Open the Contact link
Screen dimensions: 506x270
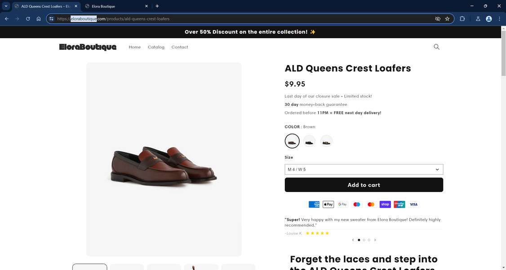click(180, 47)
